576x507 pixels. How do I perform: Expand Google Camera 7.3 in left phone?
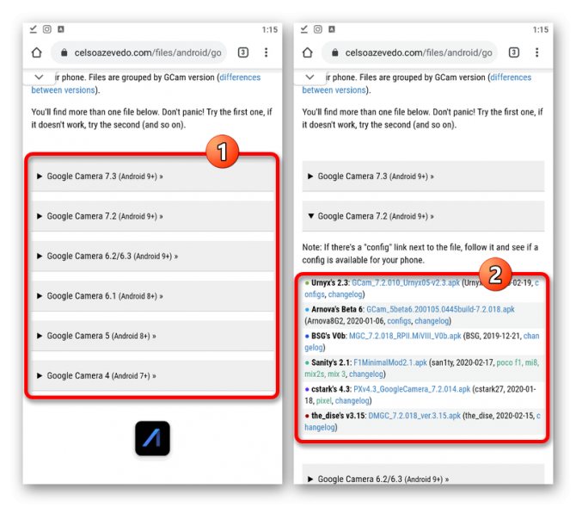click(152, 176)
